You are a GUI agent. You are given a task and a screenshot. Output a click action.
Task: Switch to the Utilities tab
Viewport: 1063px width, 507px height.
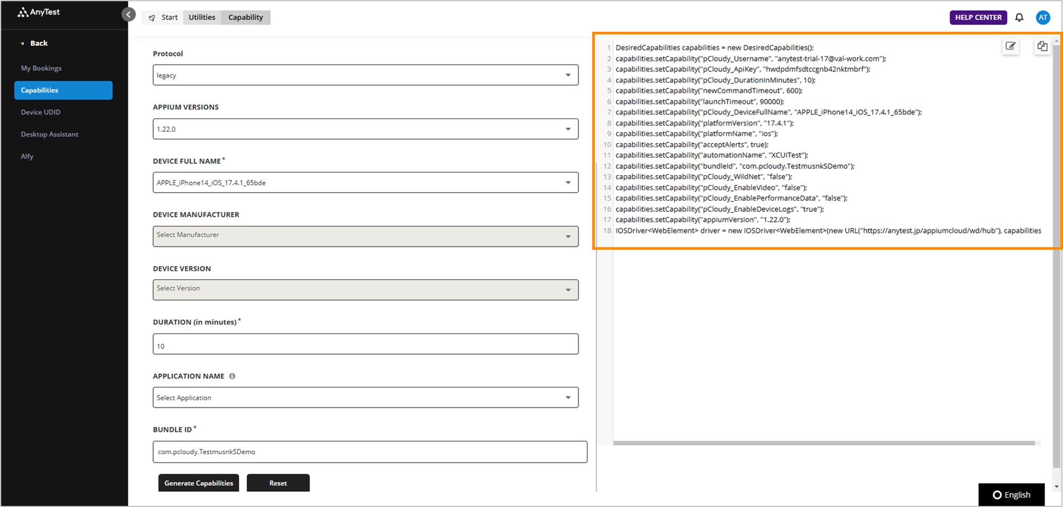(202, 18)
